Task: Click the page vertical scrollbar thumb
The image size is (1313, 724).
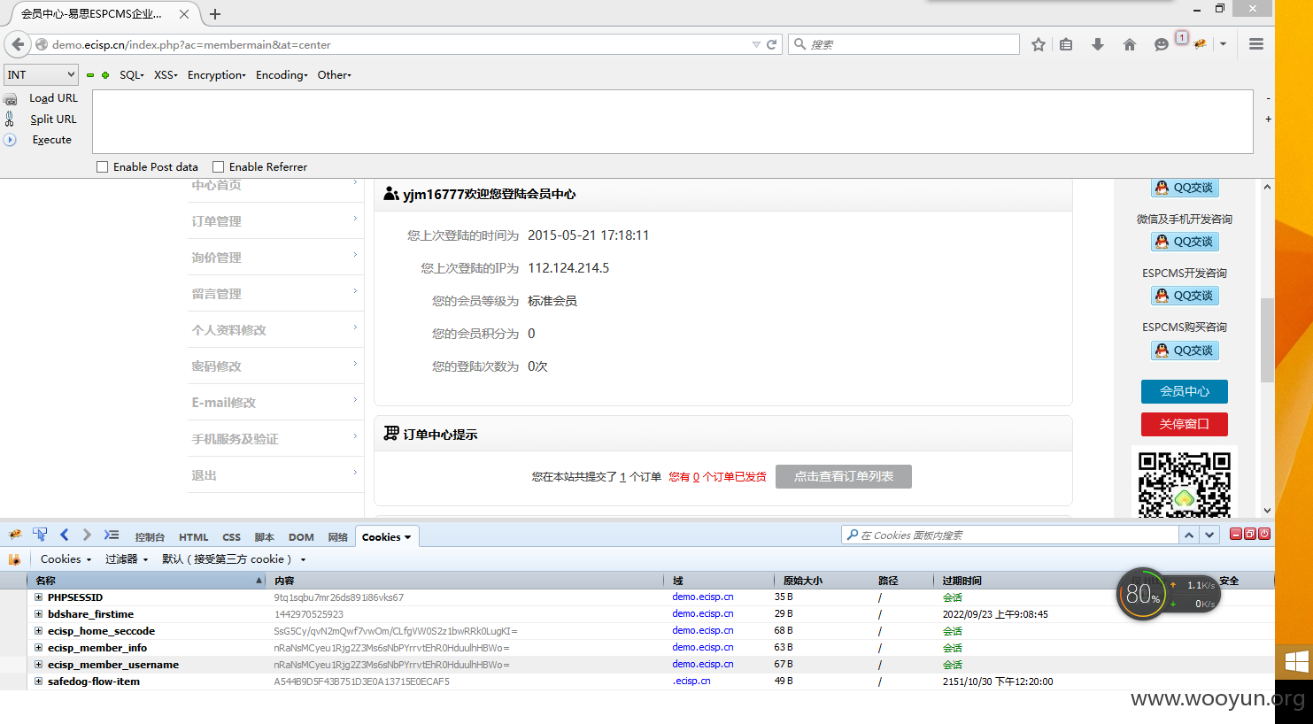Action: coord(1267,341)
